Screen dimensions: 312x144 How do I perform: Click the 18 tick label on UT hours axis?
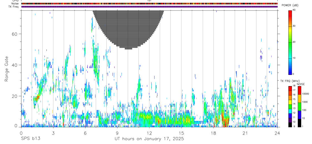(213, 133)
